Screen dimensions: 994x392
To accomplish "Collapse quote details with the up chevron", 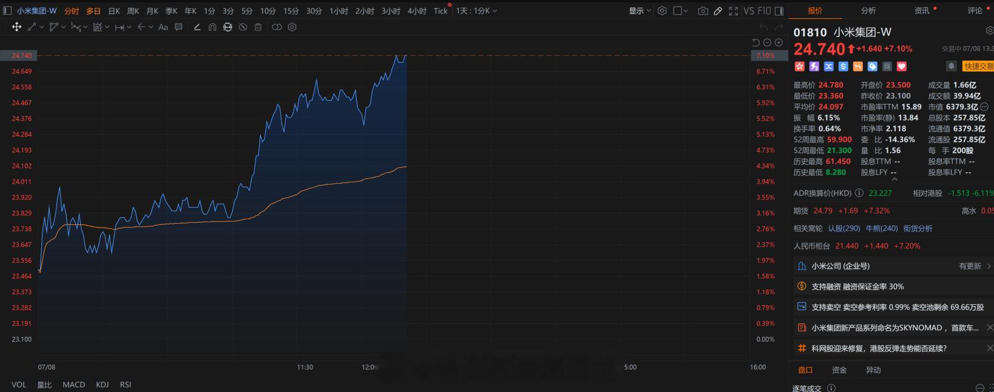I will pyautogui.click(x=894, y=179).
